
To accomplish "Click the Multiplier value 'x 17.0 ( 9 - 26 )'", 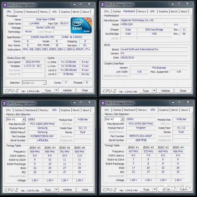I will tap(33, 66).
